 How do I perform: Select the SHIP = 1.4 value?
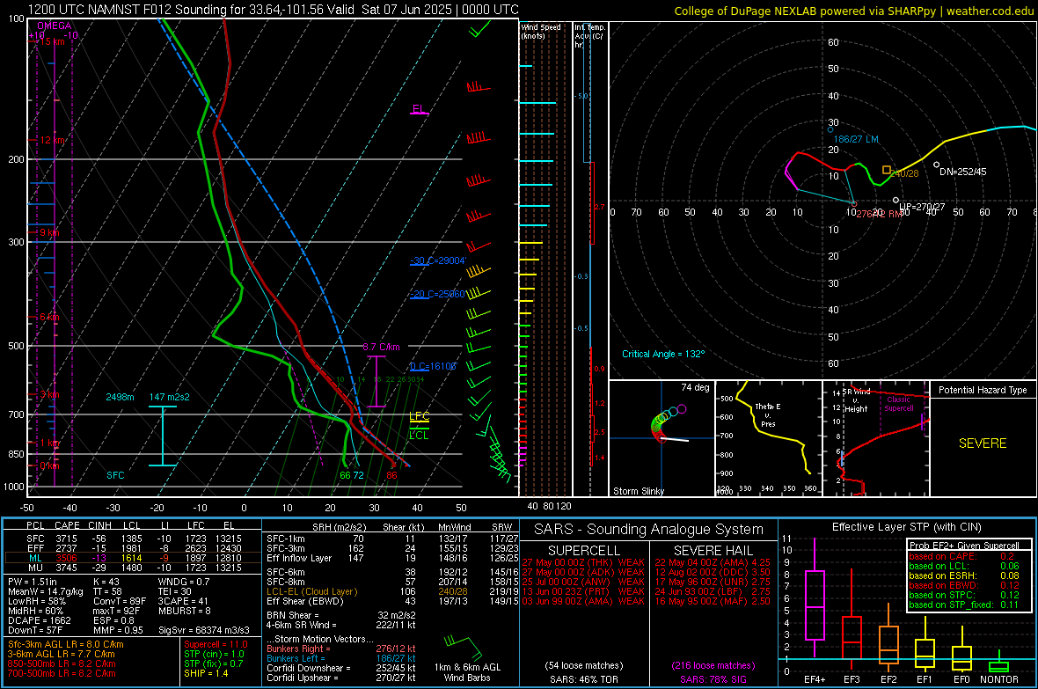206,673
